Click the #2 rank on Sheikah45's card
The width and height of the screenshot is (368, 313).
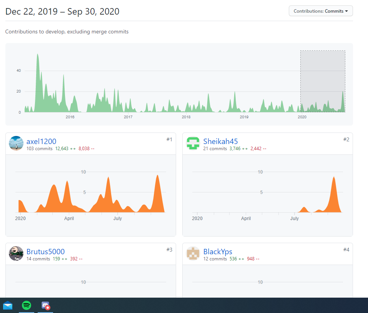pyautogui.click(x=346, y=139)
